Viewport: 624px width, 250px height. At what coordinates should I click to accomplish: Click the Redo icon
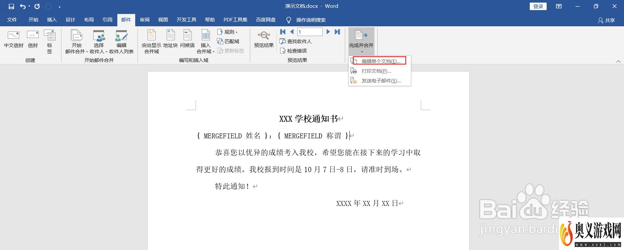click(37, 6)
